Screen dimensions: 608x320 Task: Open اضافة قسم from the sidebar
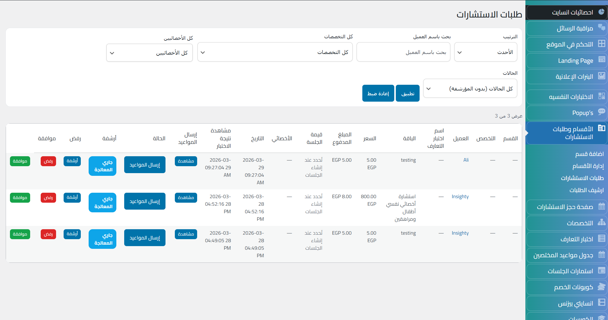[589, 154]
